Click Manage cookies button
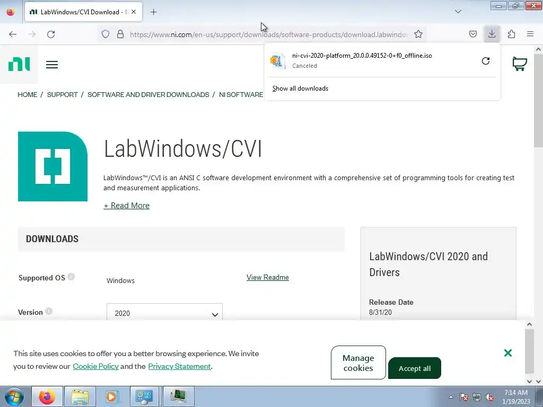Viewport: 543px width, 407px height. (358, 362)
